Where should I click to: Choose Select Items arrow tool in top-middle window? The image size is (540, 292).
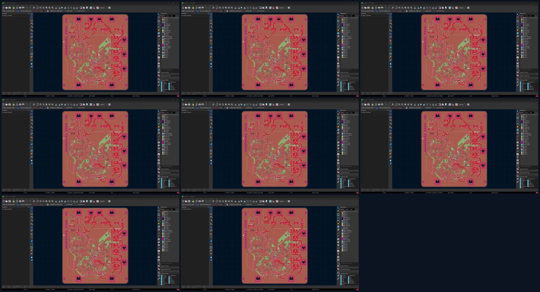click(x=338, y=14)
